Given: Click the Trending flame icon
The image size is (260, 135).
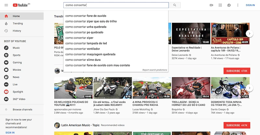Looking at the screenshot, I should (6, 23).
